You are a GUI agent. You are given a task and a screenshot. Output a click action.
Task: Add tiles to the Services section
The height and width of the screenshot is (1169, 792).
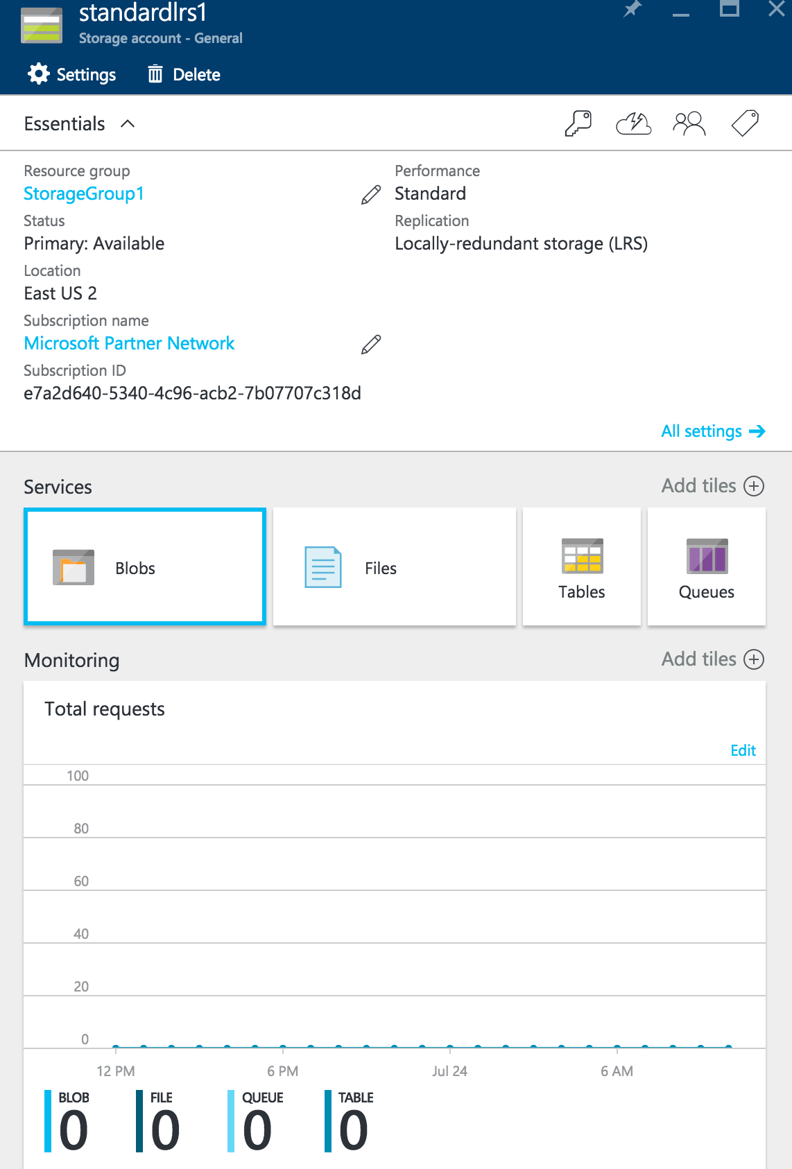(712, 486)
